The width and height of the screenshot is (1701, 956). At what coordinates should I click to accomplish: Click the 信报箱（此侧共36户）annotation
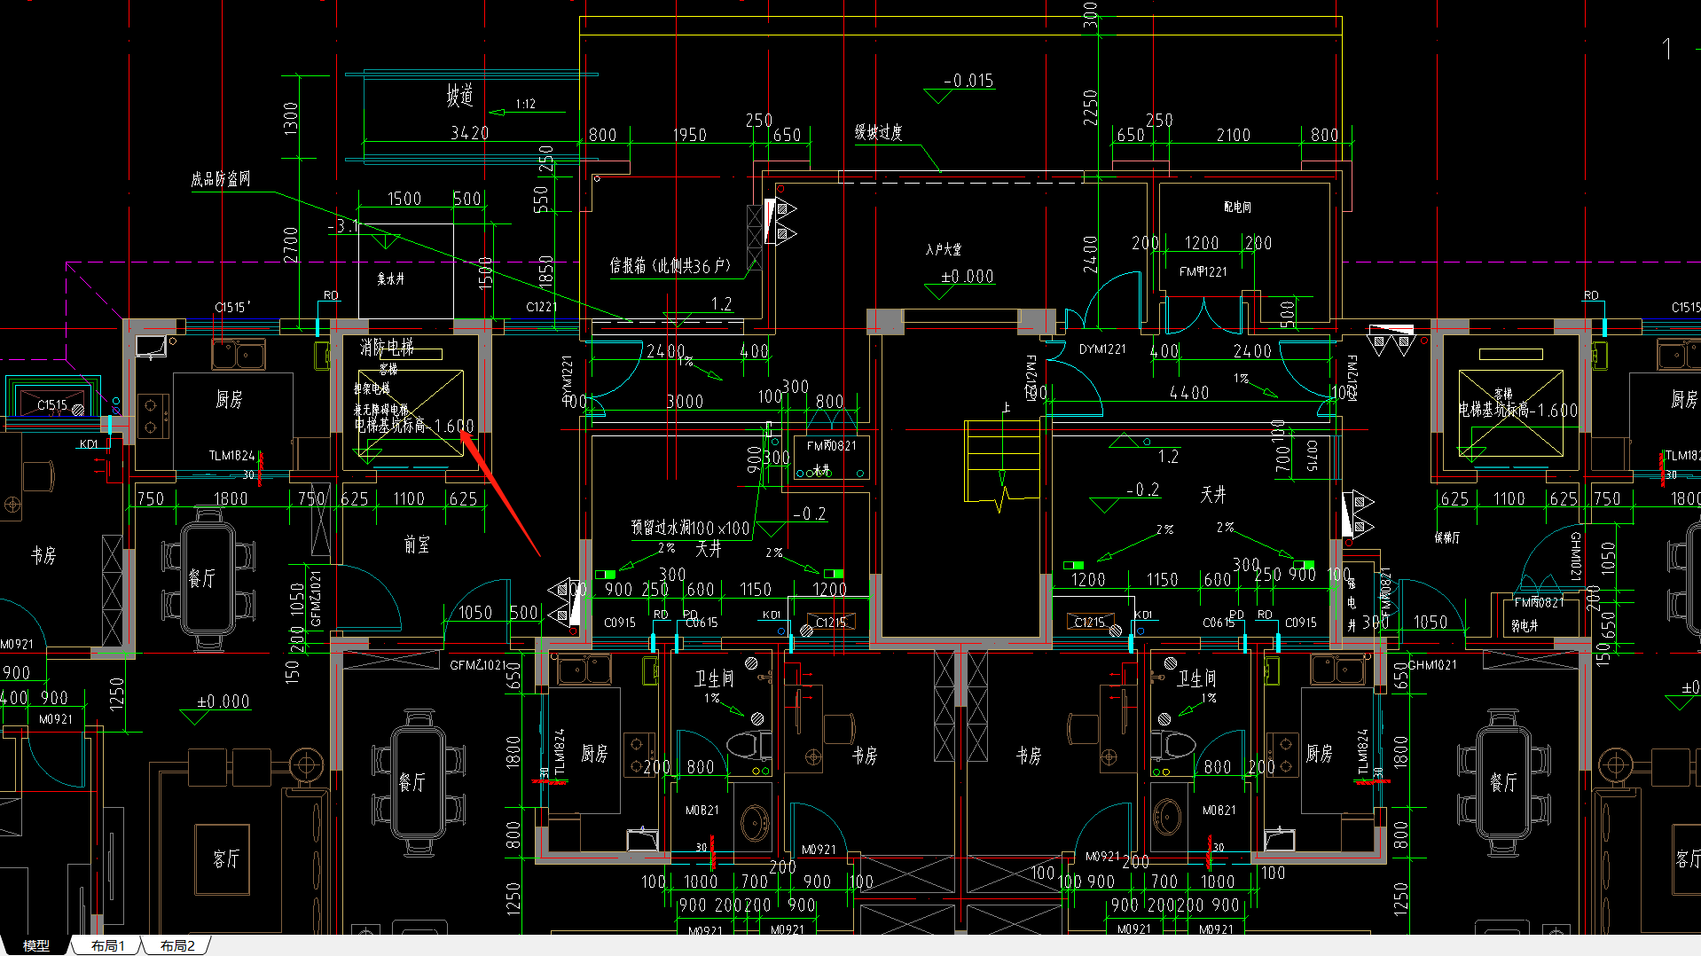pyautogui.click(x=670, y=265)
